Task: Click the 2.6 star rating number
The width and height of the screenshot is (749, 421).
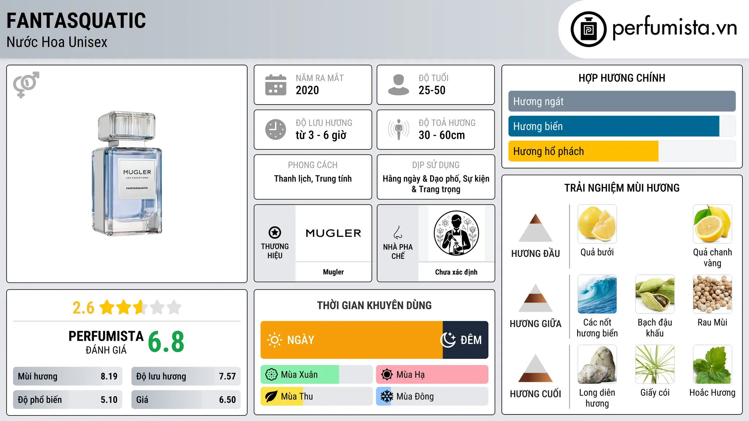Action: pos(83,308)
